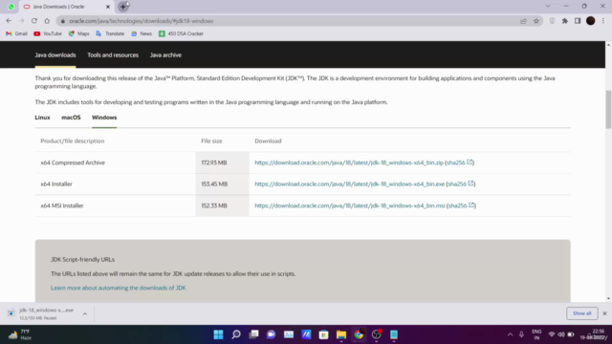Open Microsoft Store from taskbar
612x344 pixels.
(323, 334)
